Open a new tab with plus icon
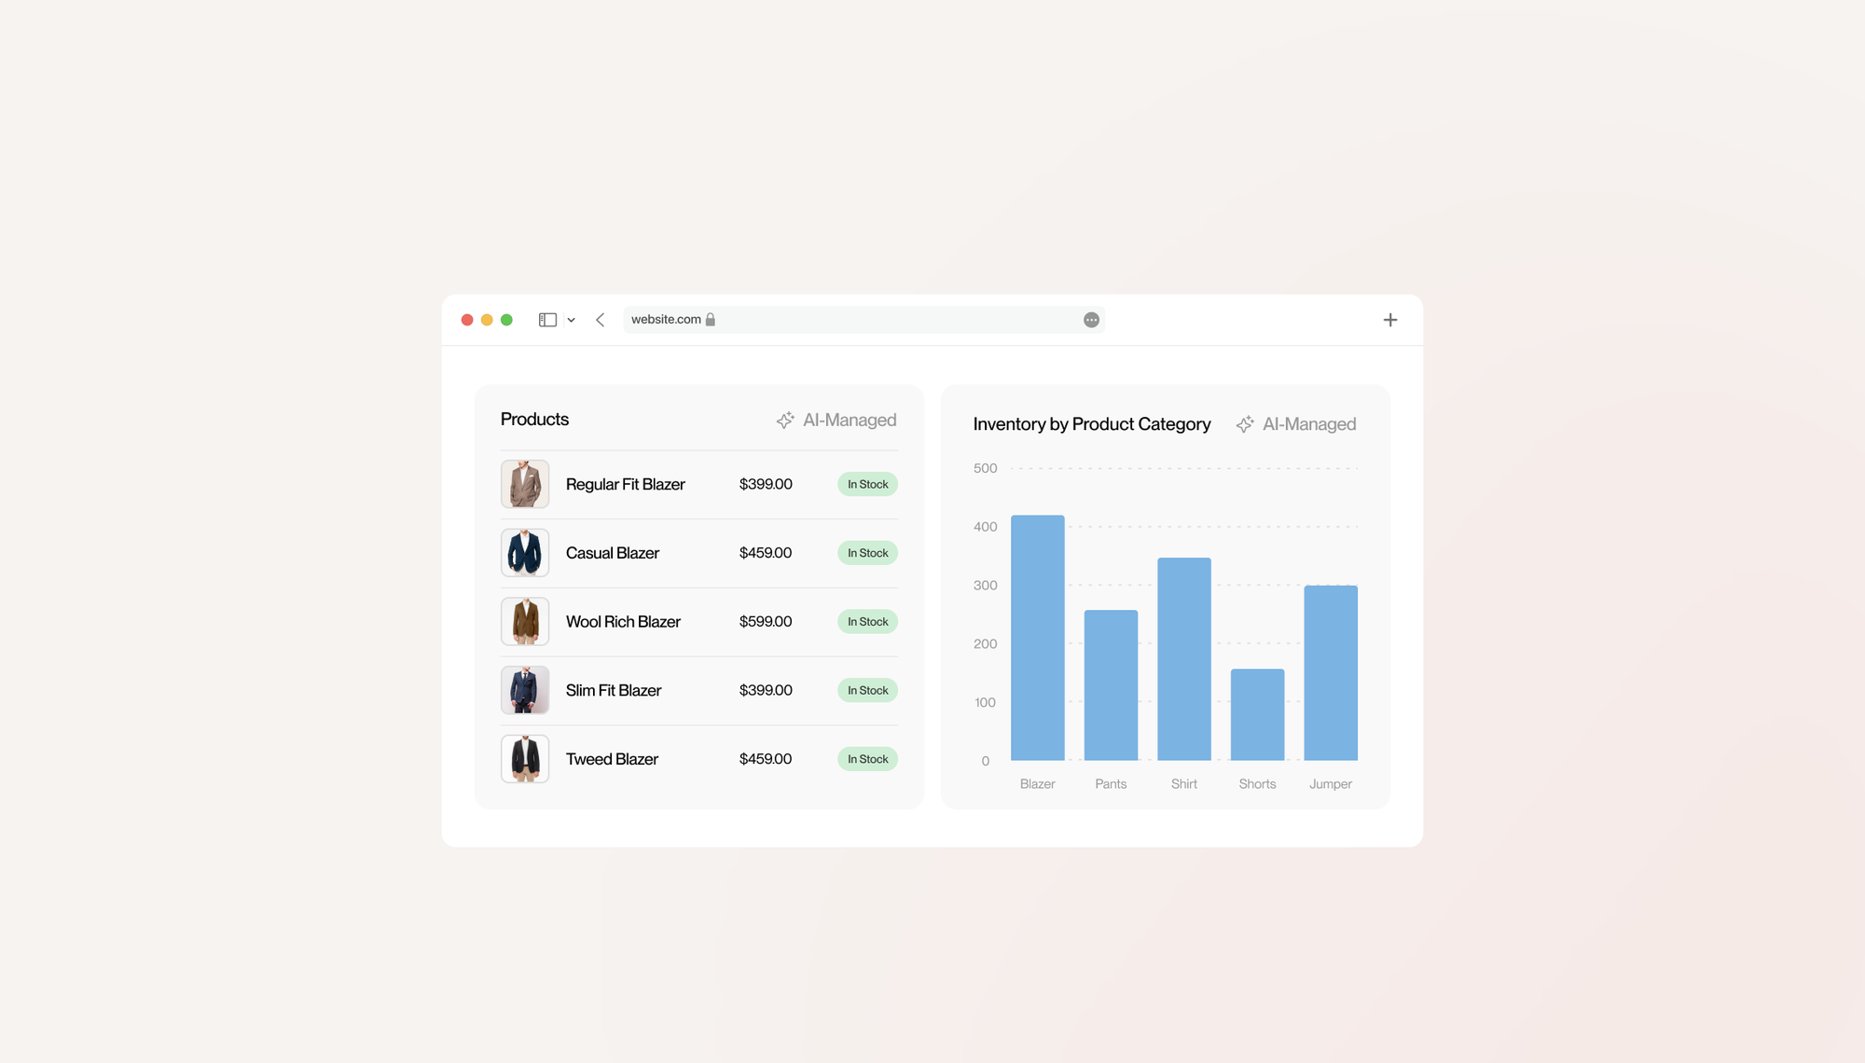This screenshot has width=1865, height=1063. point(1390,320)
